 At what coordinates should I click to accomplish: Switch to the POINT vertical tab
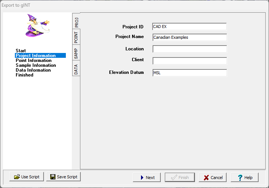(76, 37)
